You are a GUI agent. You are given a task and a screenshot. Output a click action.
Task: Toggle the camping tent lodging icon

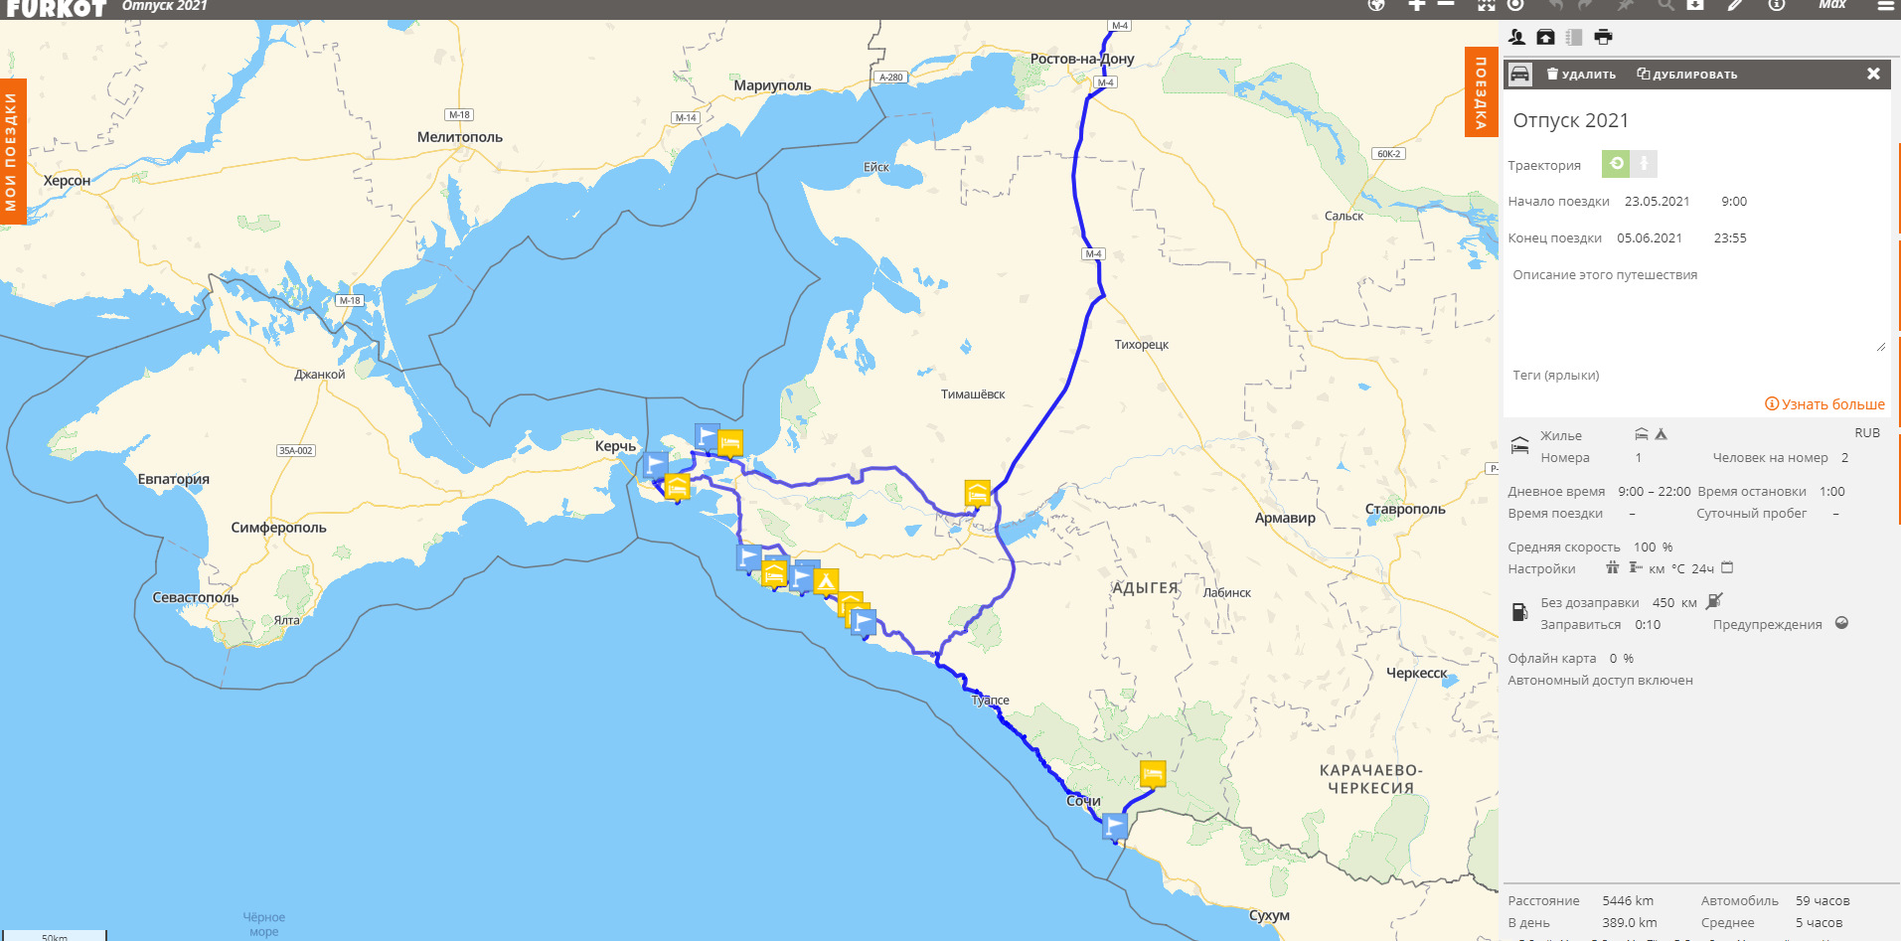pos(1661,434)
